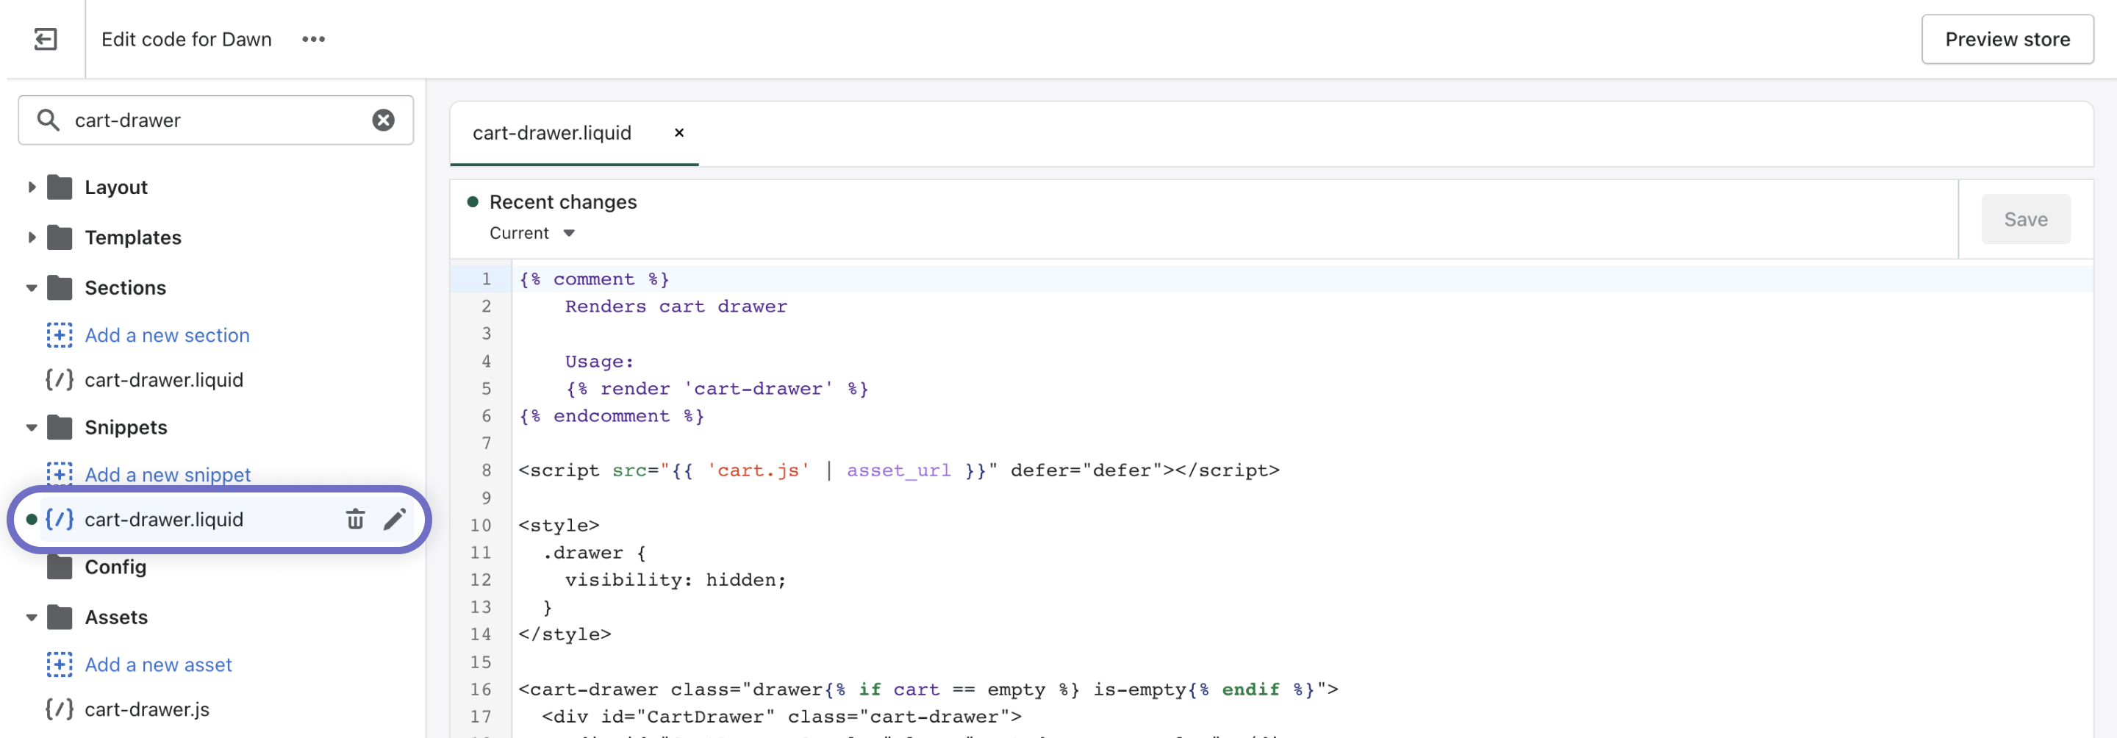2117x738 pixels.
Task: Rename snippet using the pencil icon
Action: 395,518
